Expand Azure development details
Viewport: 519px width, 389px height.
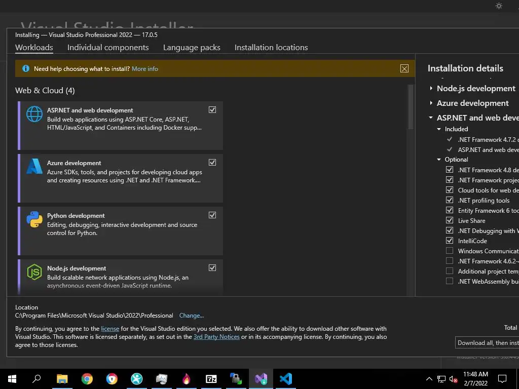coord(431,103)
